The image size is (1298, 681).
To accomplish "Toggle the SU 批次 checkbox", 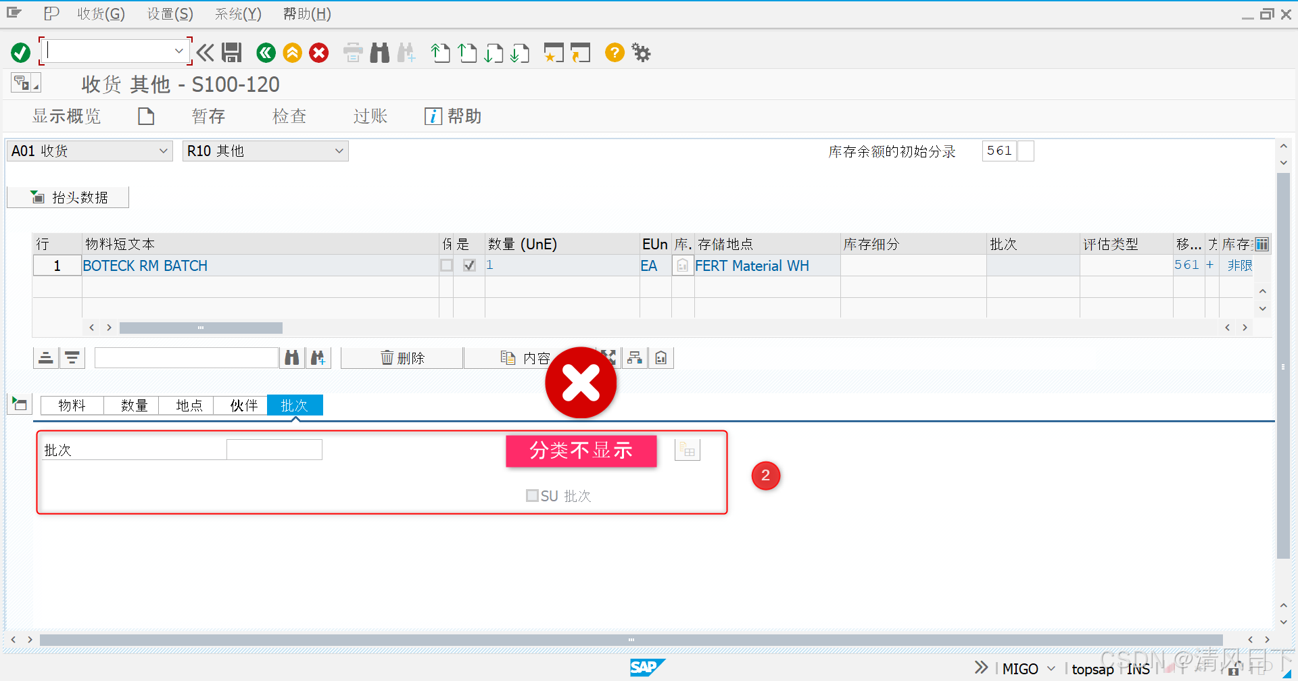I will click(532, 496).
